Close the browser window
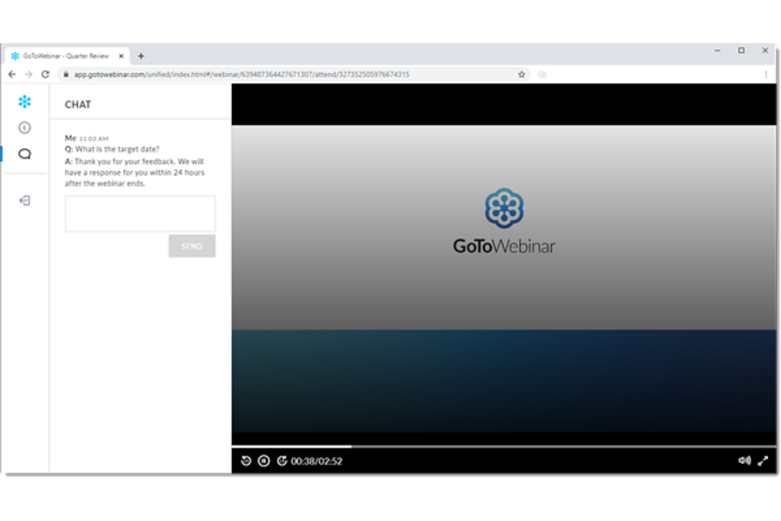The image size is (781, 521). [x=765, y=51]
